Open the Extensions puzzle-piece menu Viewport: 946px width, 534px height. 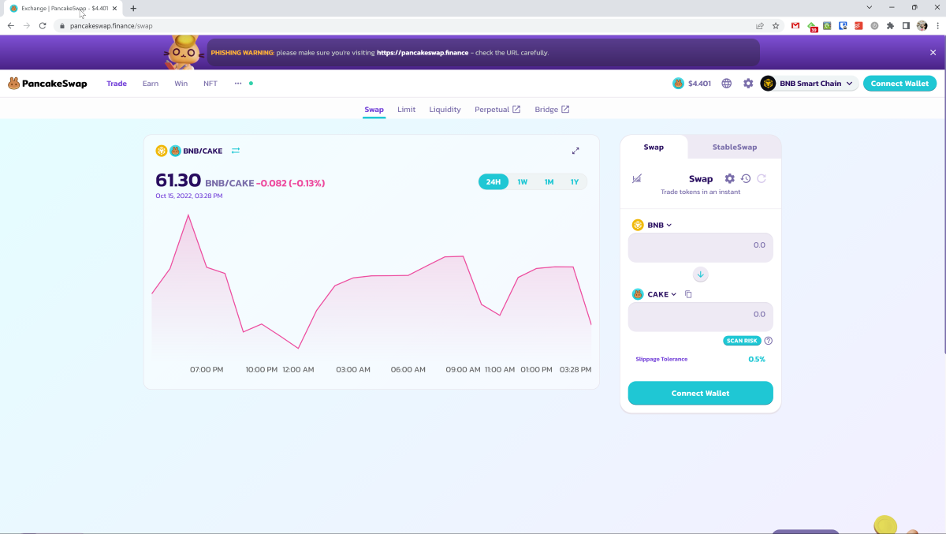click(890, 25)
